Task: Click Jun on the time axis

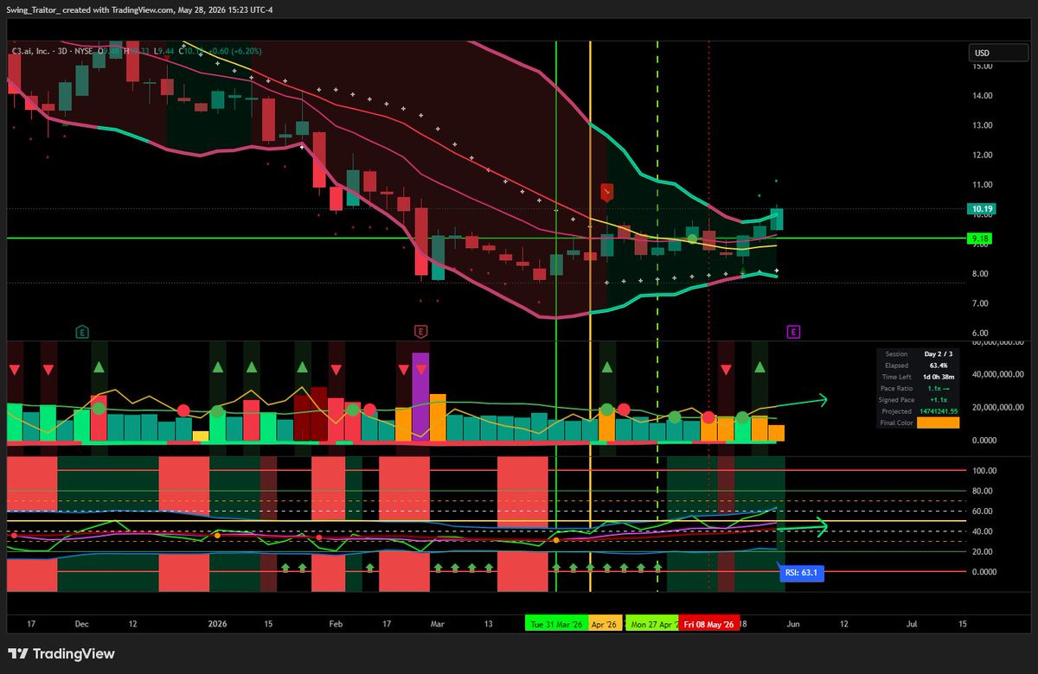Action: 794,623
